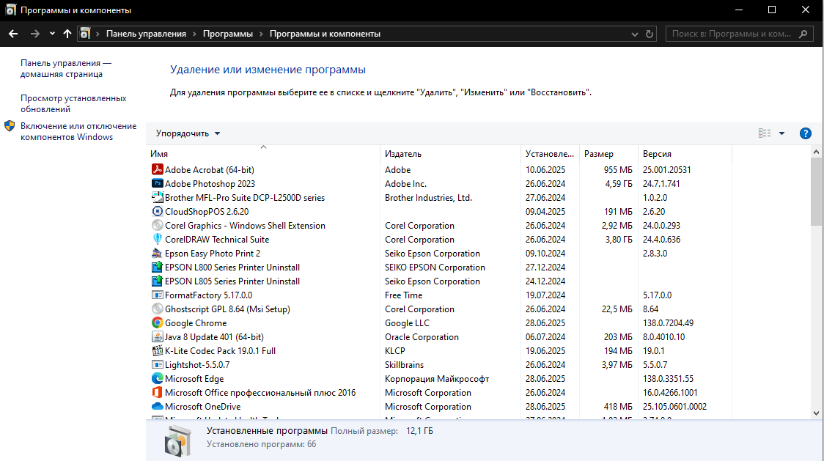The height and width of the screenshot is (461, 824).
Task: Sort by the Установлено column header
Action: click(x=550, y=153)
